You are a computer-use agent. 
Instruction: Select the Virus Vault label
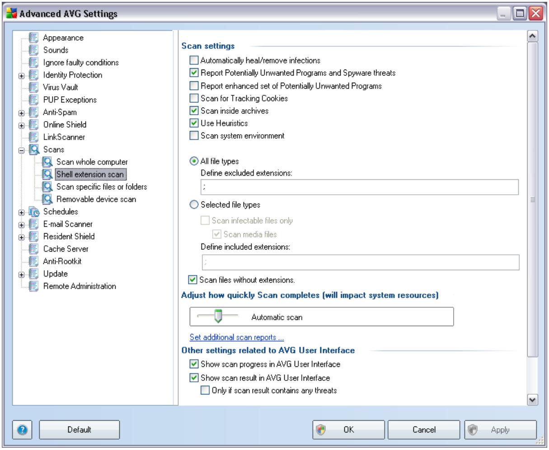click(61, 87)
